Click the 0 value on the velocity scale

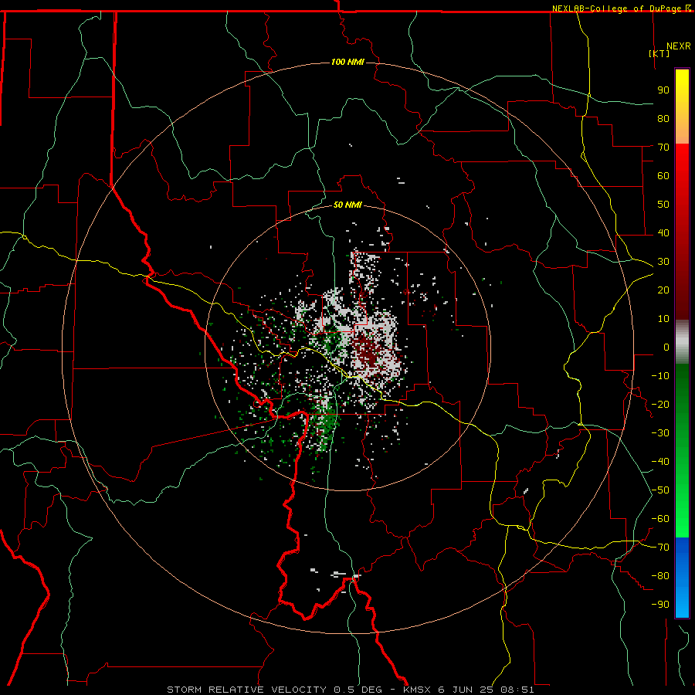[x=666, y=347]
